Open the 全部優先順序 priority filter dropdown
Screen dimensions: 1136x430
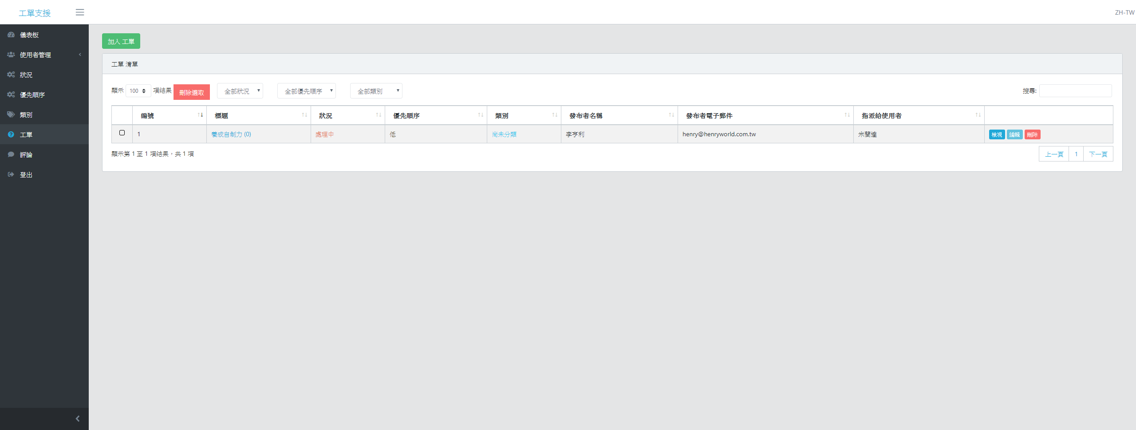306,91
